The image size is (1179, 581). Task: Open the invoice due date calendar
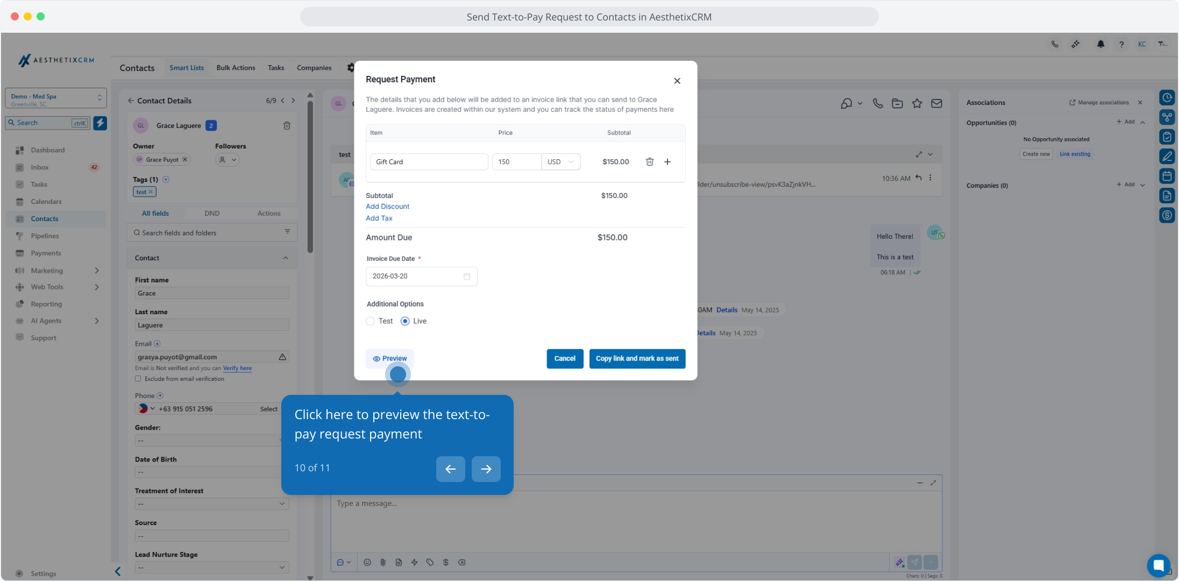click(466, 277)
